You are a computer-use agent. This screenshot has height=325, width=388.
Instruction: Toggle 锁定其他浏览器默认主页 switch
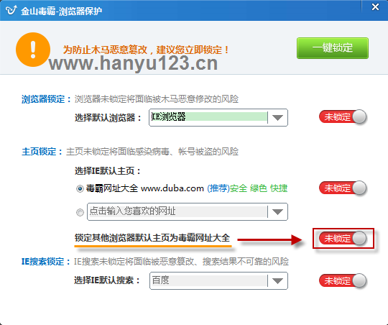343,238
